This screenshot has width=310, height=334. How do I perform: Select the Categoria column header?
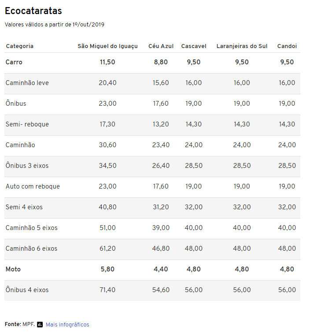point(19,46)
